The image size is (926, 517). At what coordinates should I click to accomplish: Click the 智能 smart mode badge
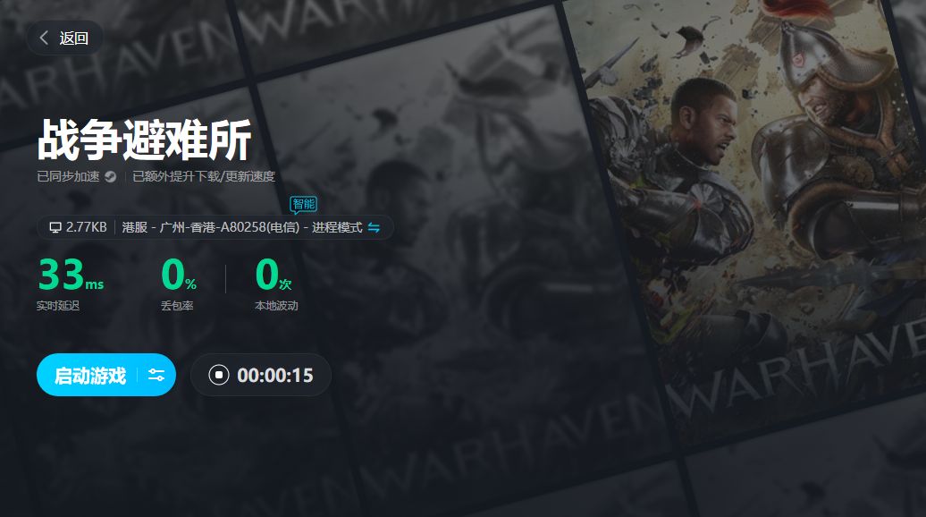304,205
